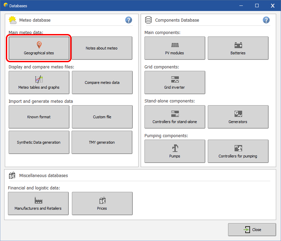This screenshot has height=241, width=281.
Task: Import a Custom file
Action: [102, 117]
